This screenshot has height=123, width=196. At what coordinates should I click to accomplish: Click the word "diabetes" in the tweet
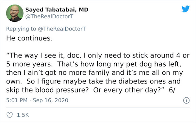coord(133,81)
